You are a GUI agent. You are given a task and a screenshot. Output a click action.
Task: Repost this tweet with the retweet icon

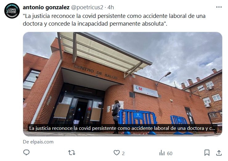(x=72, y=153)
